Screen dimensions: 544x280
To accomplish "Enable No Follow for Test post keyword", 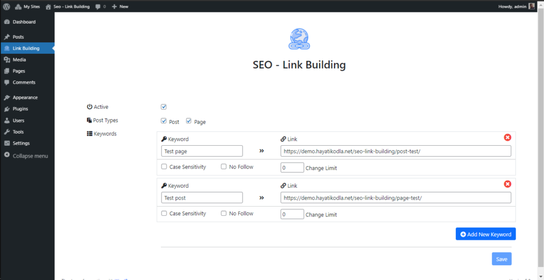I will pos(224,214).
